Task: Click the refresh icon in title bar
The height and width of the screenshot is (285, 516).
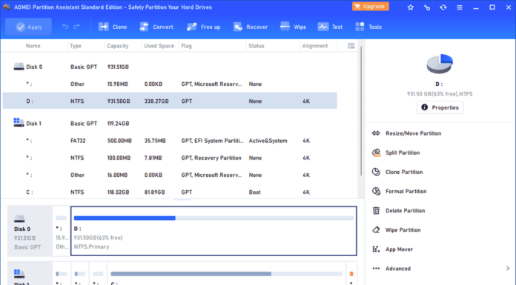Action: pos(443,7)
